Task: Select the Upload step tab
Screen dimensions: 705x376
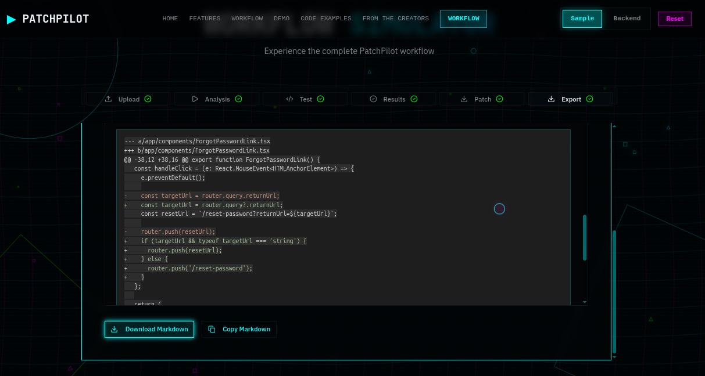Action: pos(128,99)
